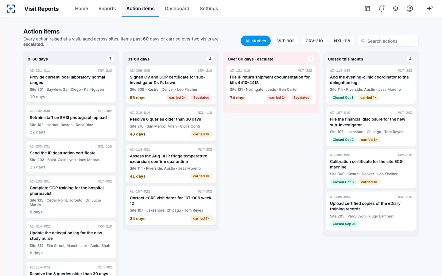Click the Closed this month column header
The image size is (442, 276).
(345, 59)
